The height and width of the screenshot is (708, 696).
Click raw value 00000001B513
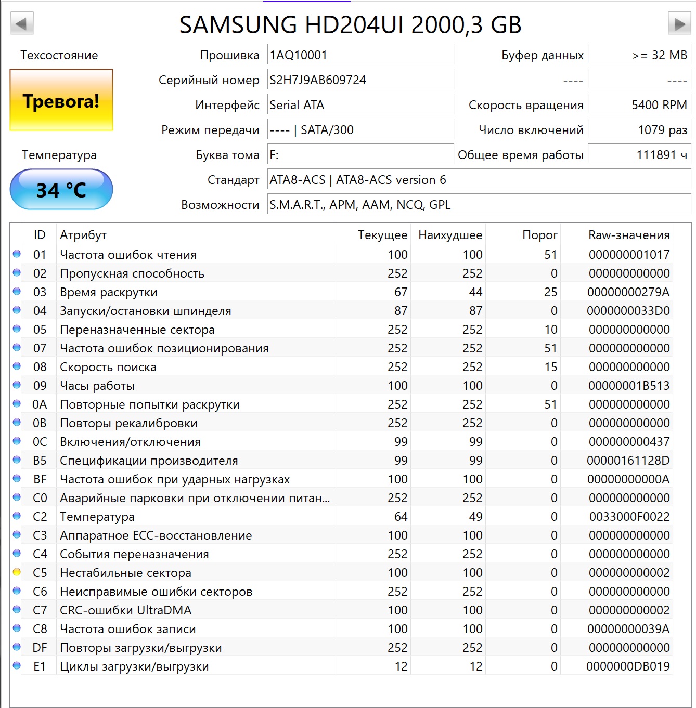click(x=629, y=386)
